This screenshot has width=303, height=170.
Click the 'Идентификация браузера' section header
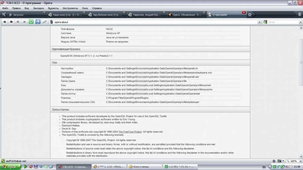(x=150, y=49)
